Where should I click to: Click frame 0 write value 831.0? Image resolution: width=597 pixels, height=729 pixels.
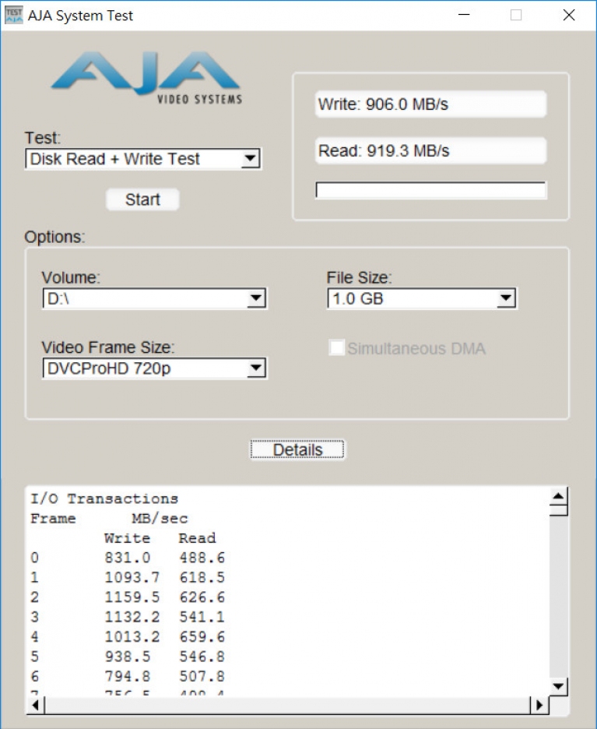[128, 558]
